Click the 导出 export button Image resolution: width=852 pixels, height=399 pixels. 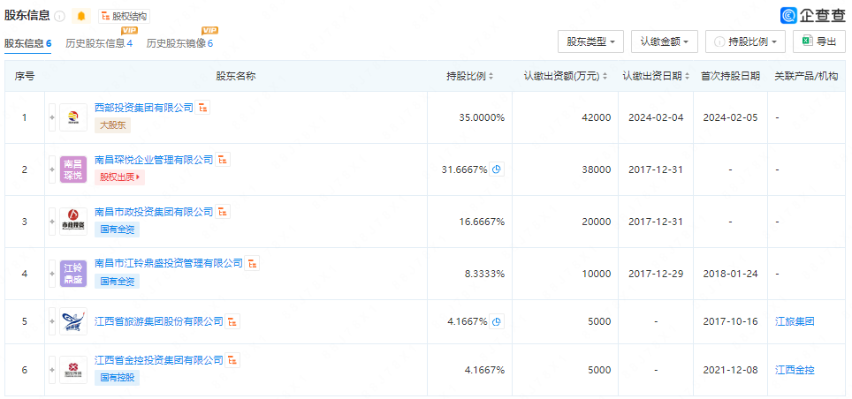click(x=819, y=41)
